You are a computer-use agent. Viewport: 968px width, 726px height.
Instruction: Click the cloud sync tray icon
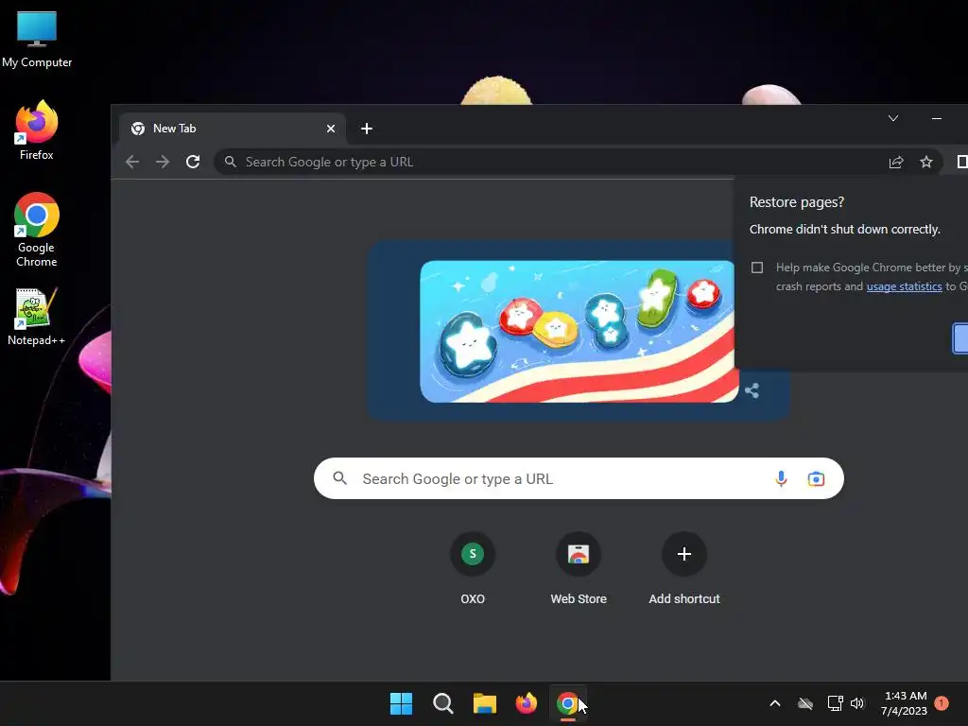(805, 703)
